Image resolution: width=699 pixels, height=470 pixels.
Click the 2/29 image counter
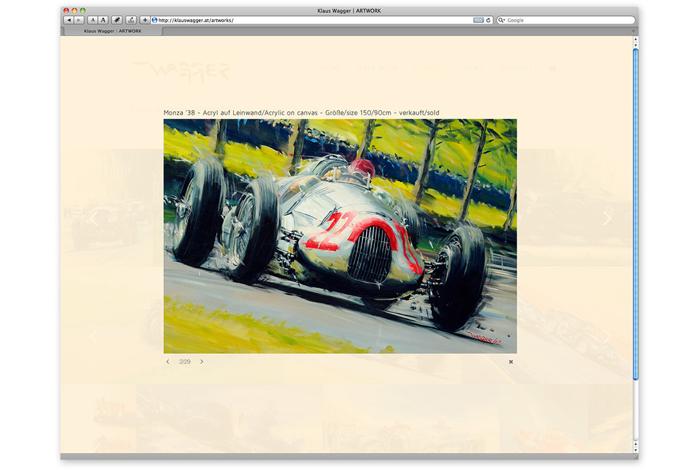coord(184,362)
